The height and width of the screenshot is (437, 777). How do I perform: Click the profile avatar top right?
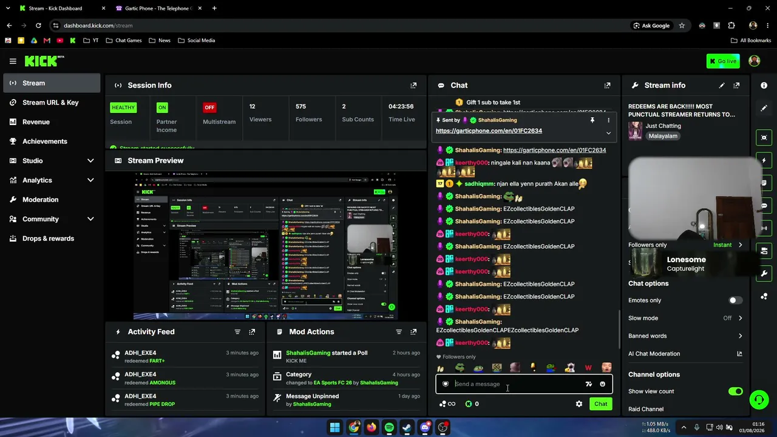point(754,61)
